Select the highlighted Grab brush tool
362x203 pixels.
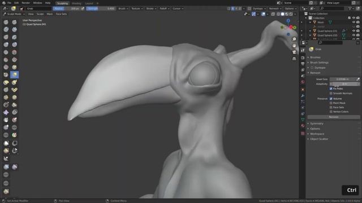(14, 74)
